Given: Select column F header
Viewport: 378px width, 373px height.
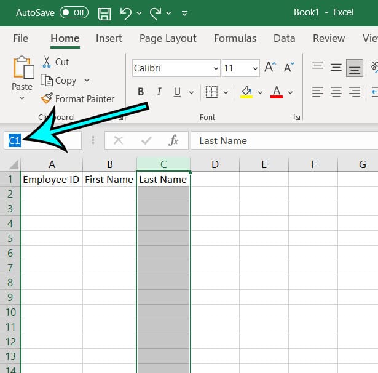Looking at the screenshot, I should click(x=313, y=164).
